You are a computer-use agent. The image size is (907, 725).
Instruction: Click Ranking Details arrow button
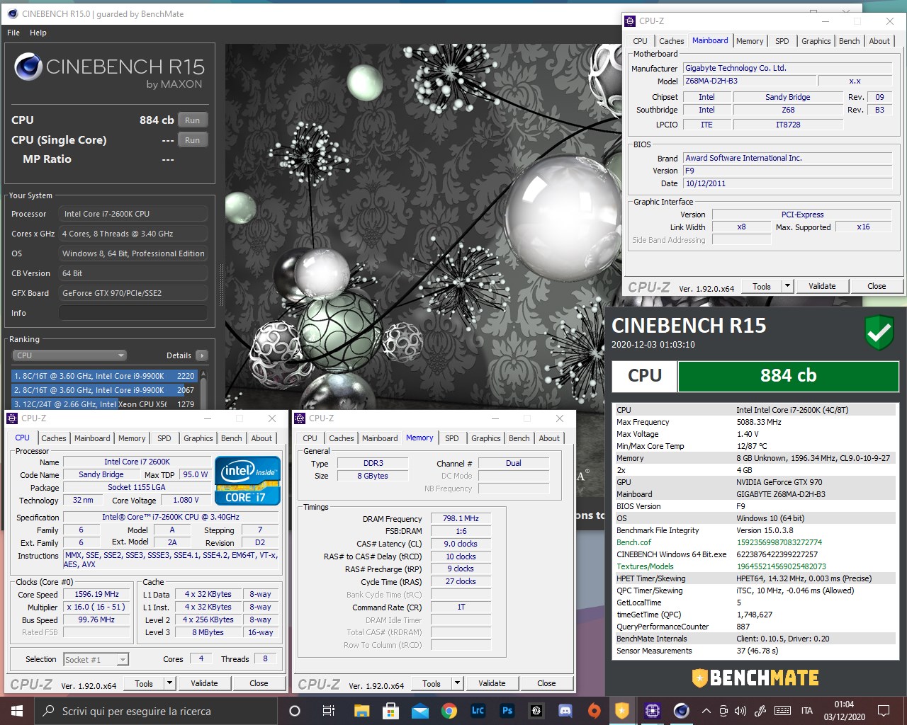click(x=202, y=355)
